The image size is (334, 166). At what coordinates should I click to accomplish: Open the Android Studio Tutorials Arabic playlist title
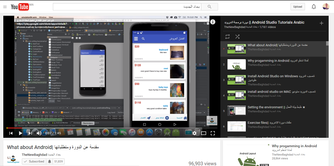pos(264,22)
